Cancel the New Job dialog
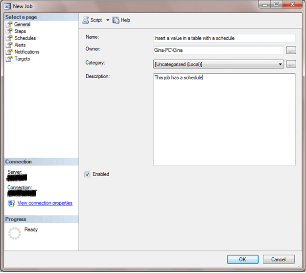 [x=279, y=259]
